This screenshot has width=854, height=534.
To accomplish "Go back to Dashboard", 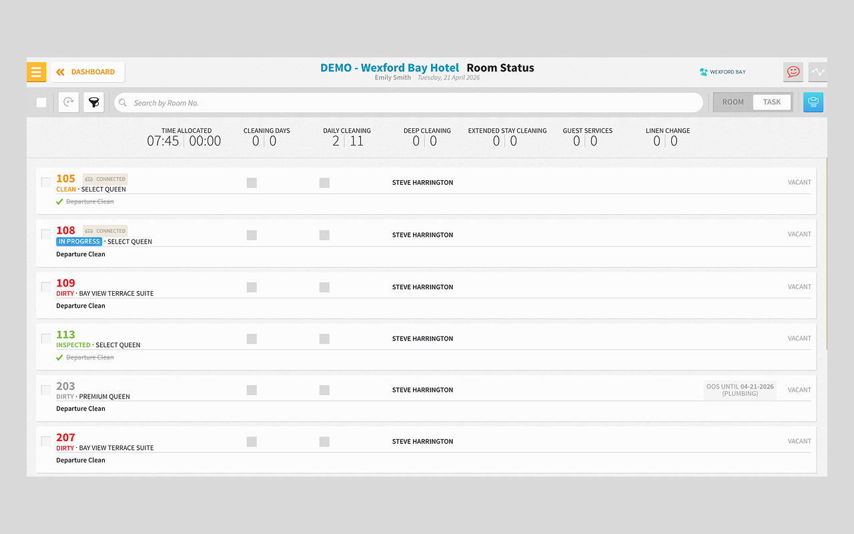I will 88,72.
